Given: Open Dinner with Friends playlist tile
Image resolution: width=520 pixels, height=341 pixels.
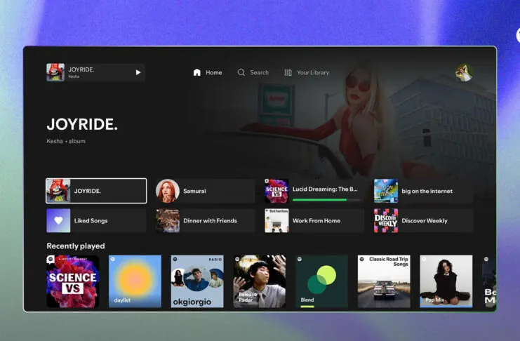Looking at the screenshot, I should [205, 220].
